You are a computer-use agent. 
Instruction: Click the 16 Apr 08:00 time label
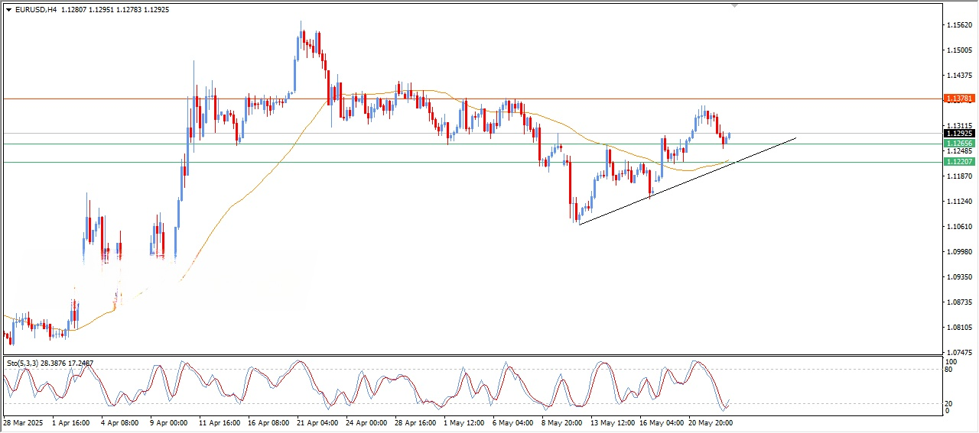[x=268, y=422]
